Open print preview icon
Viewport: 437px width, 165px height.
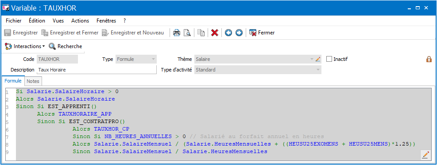pos(187,33)
